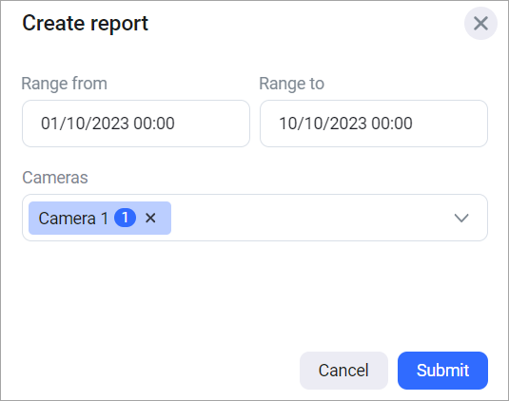Submit the report form
The width and height of the screenshot is (509, 401).
pyautogui.click(x=442, y=371)
